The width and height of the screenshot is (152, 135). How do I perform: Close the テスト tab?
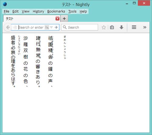[57, 19]
